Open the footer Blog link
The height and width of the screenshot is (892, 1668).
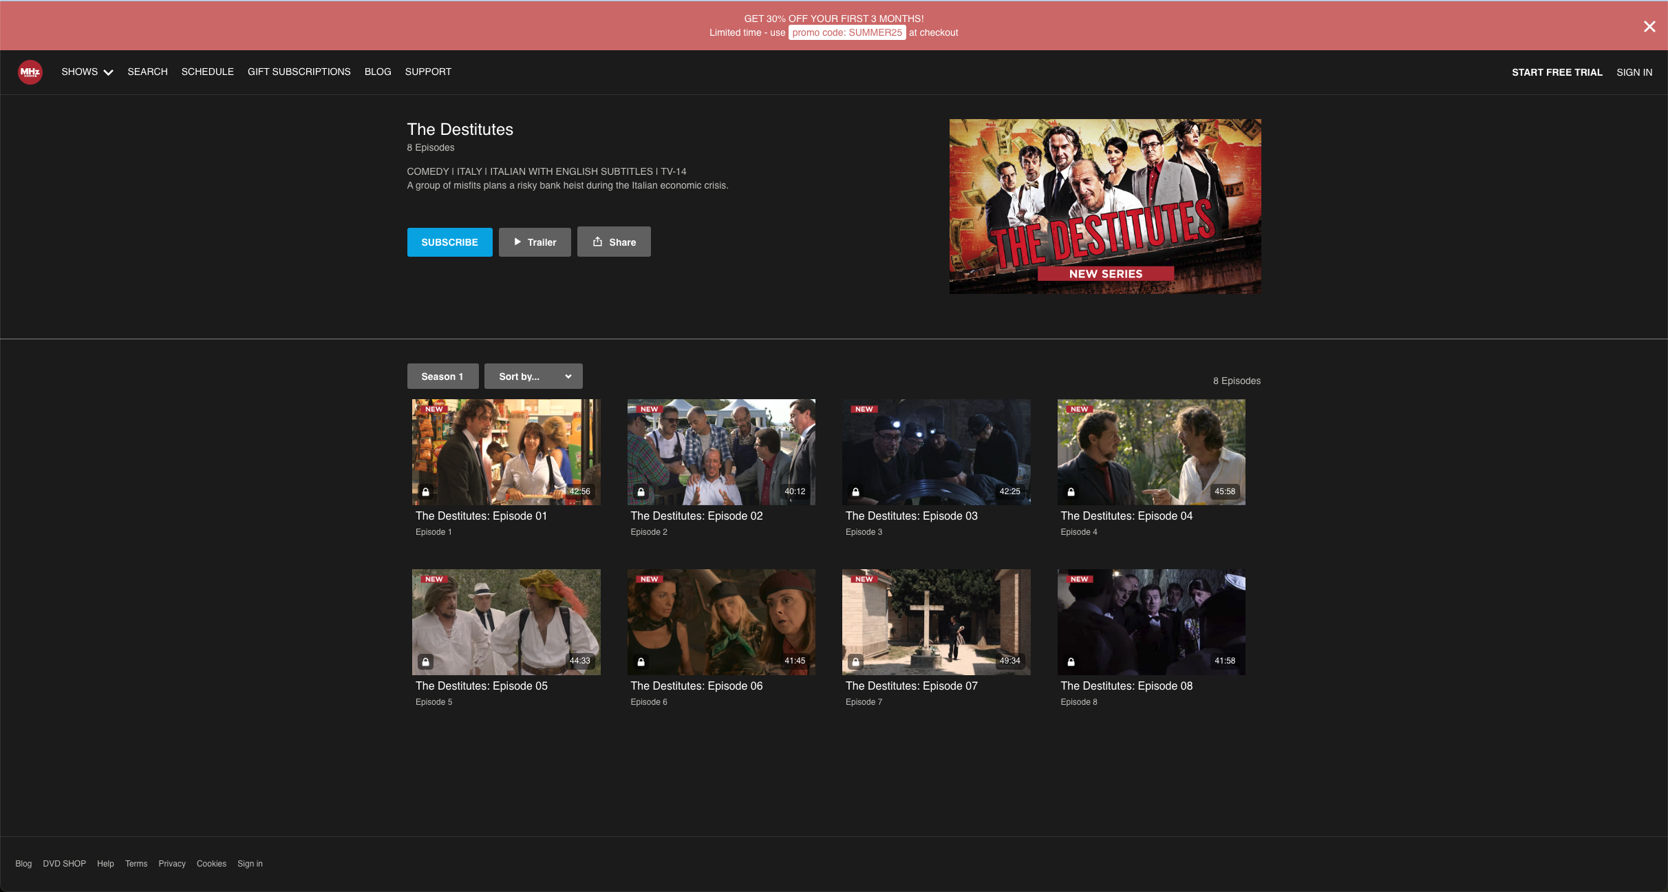tap(23, 864)
